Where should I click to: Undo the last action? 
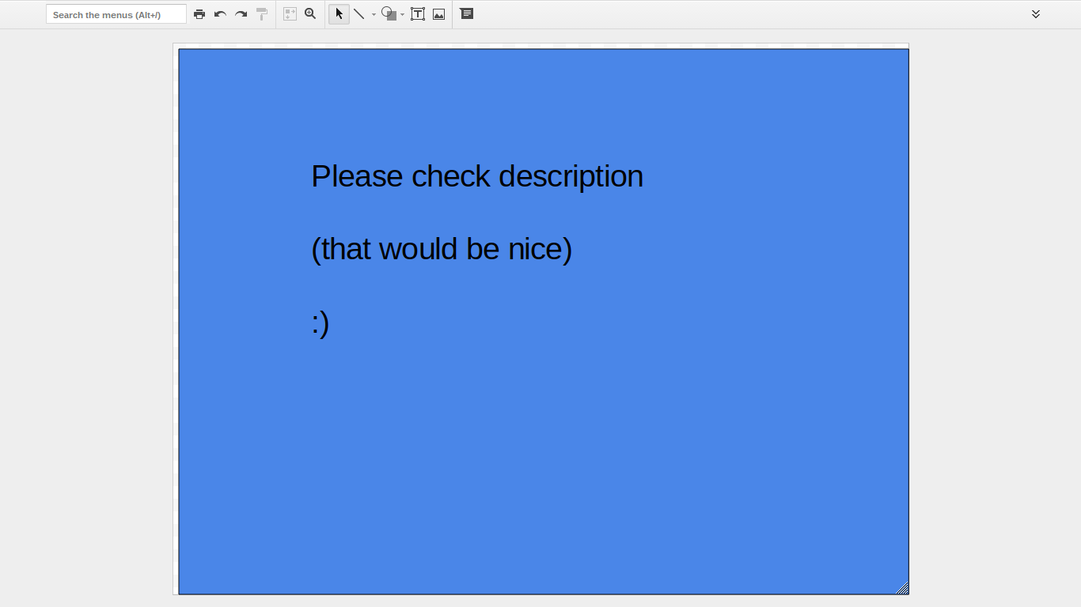(220, 14)
